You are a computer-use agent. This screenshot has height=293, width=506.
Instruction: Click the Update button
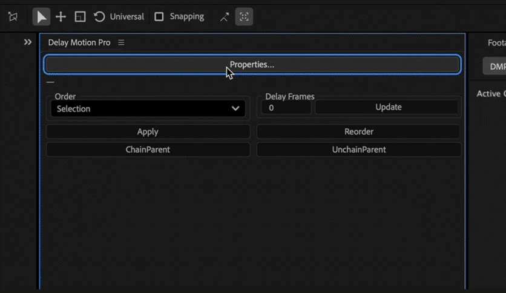387,107
